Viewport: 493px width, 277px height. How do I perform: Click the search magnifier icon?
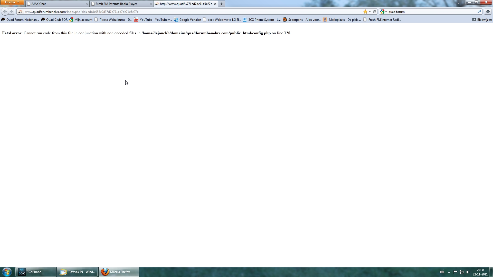click(x=479, y=12)
